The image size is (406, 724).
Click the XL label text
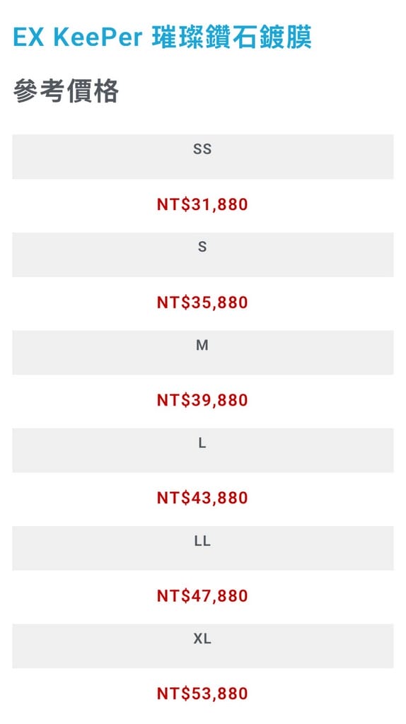coord(202,638)
